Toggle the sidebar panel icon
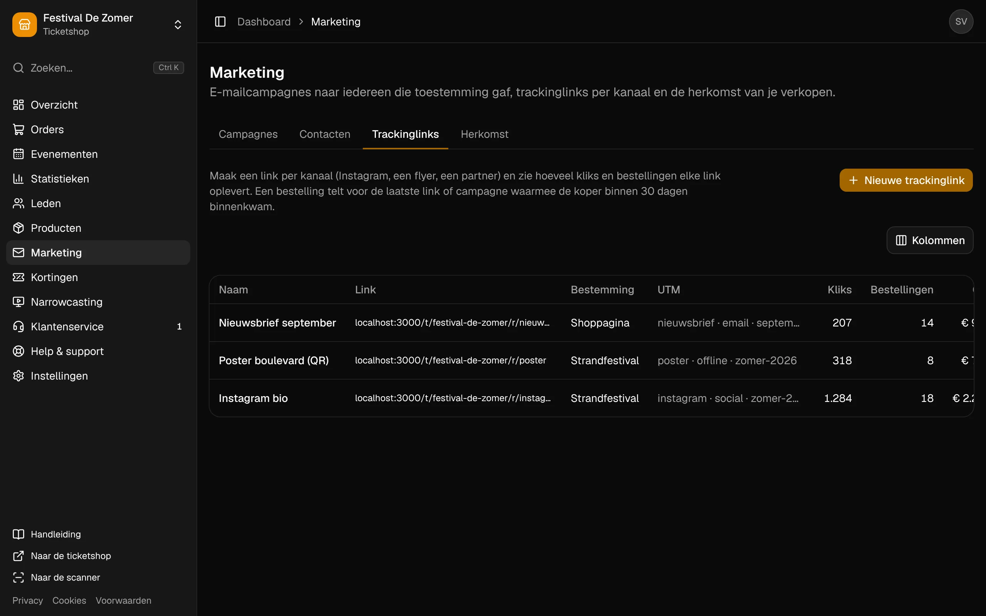Viewport: 986px width, 616px height. coord(220,22)
